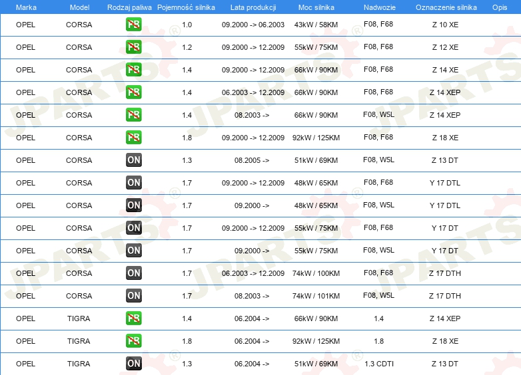Click CORSA in the Z 12 XE row
Screen dimensions: 521x375
click(x=79, y=47)
